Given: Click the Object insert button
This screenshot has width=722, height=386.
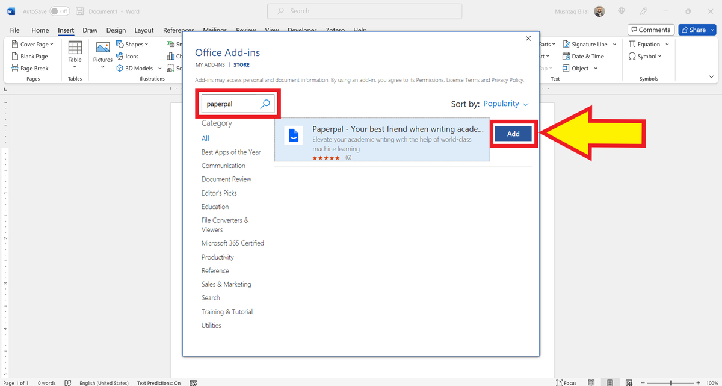Looking at the screenshot, I should 576,68.
